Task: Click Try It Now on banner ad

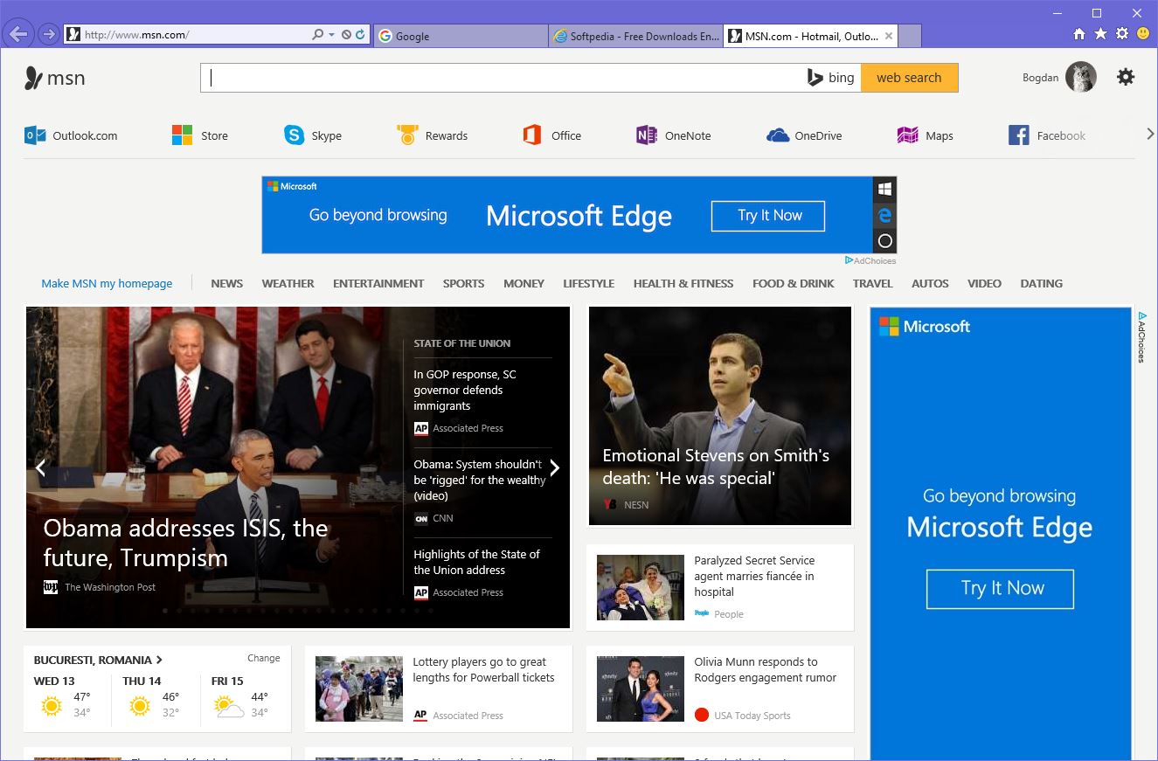Action: (768, 216)
